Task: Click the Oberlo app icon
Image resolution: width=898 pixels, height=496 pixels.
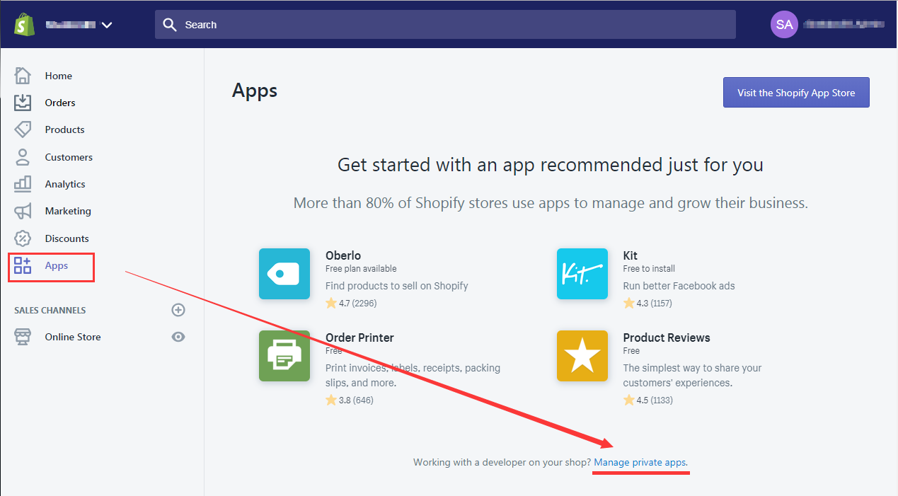Action: 284,274
